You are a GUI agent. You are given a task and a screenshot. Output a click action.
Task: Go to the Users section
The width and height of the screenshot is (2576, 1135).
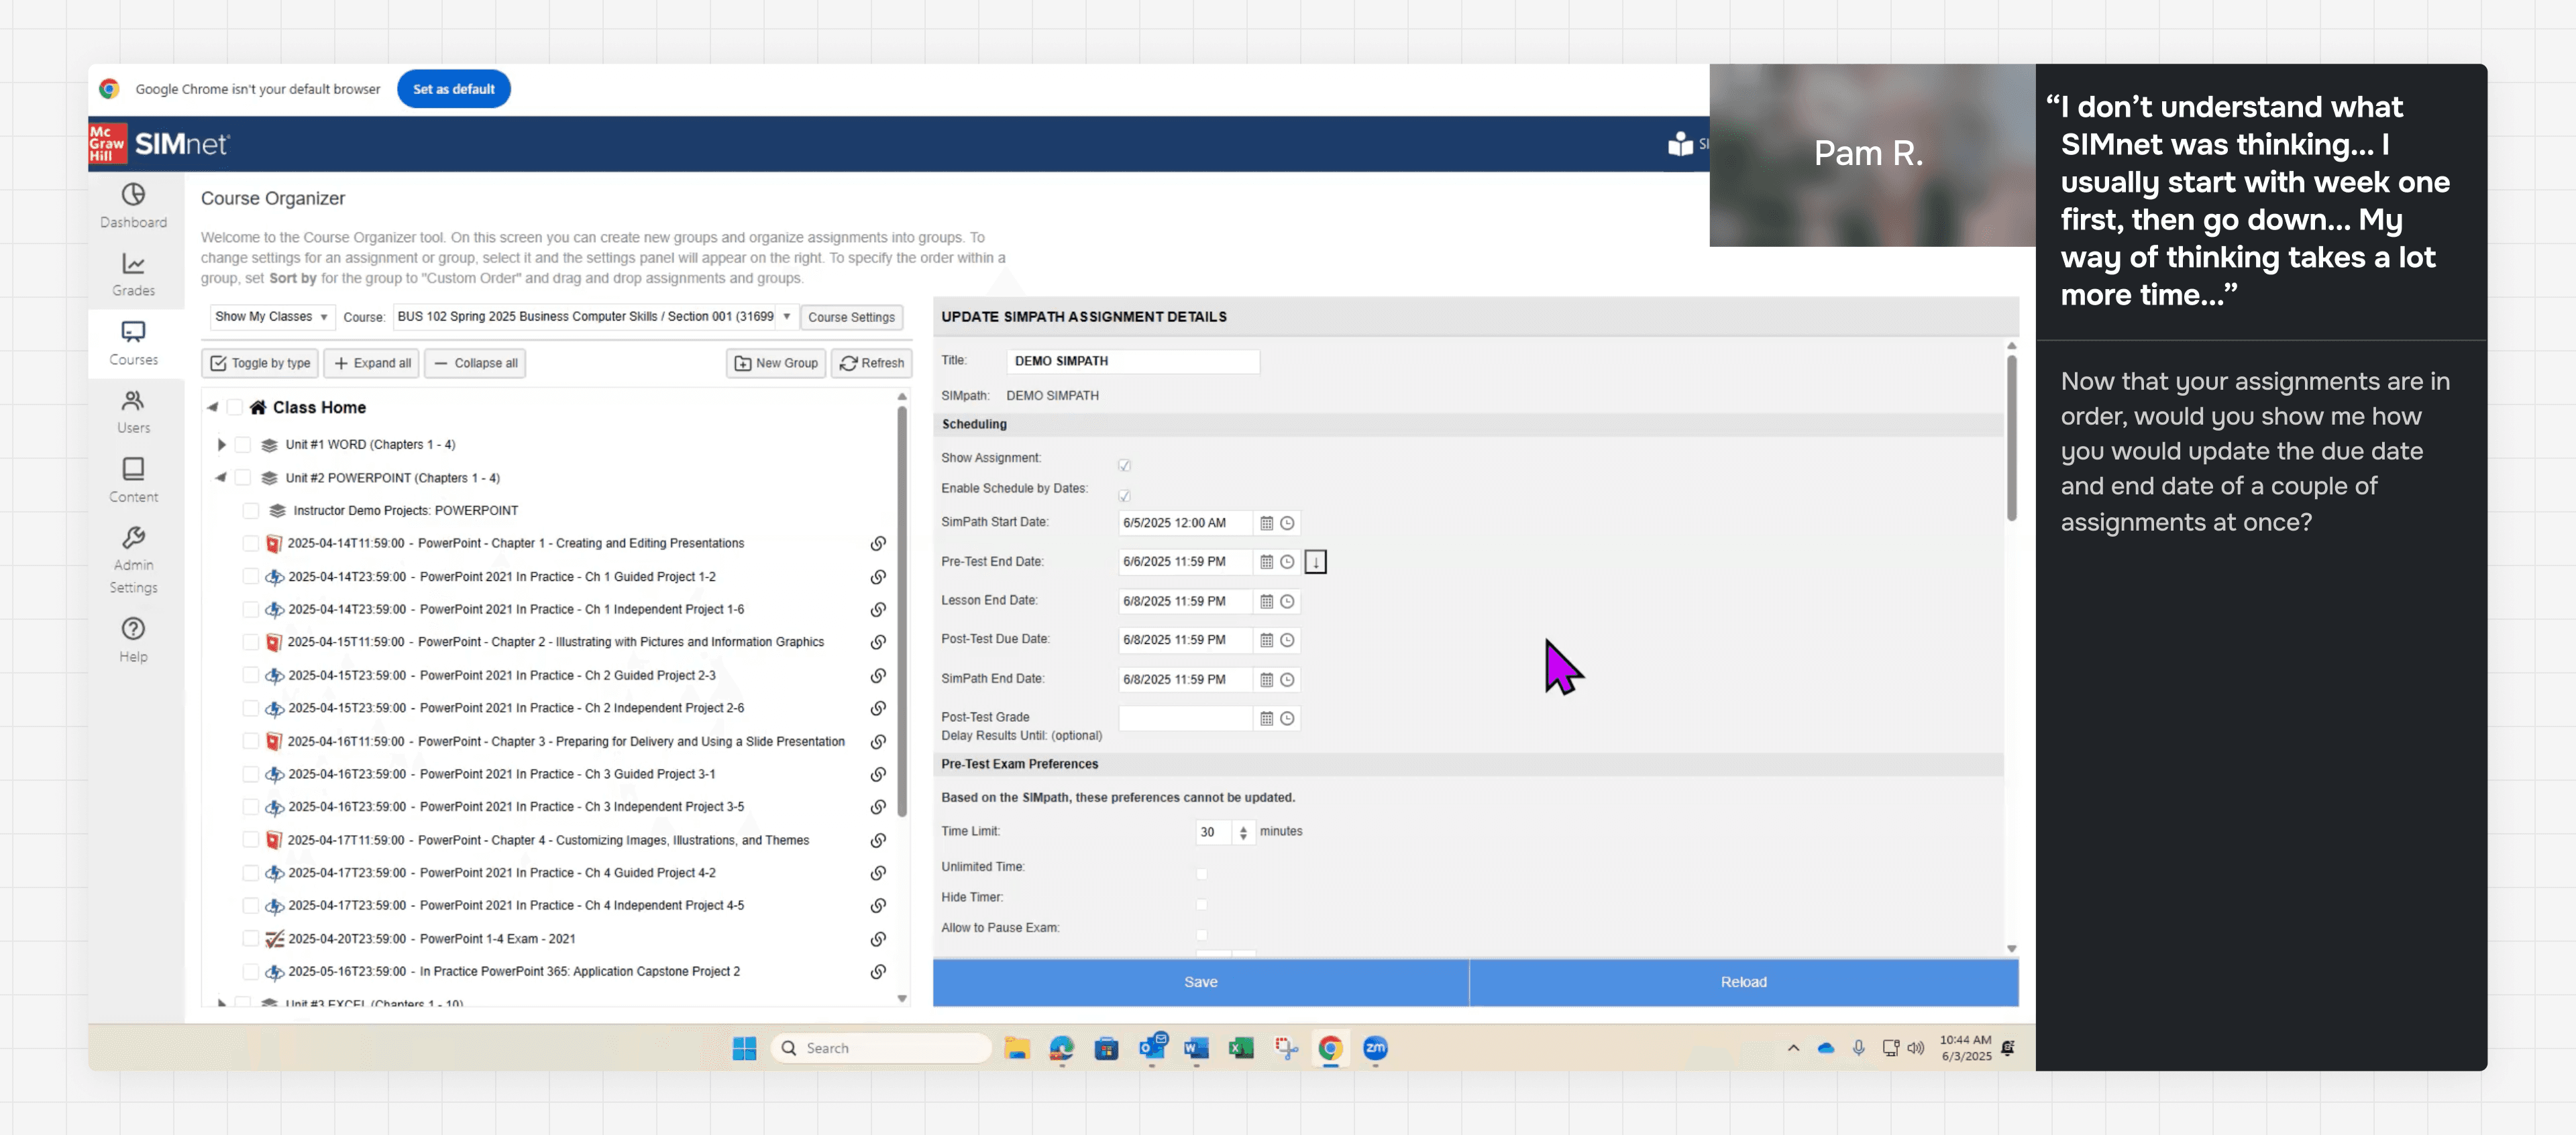coord(133,411)
